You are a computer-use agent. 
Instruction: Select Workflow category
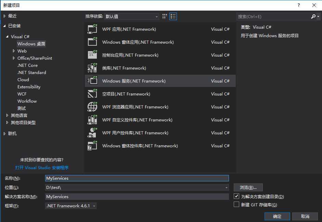(27, 101)
